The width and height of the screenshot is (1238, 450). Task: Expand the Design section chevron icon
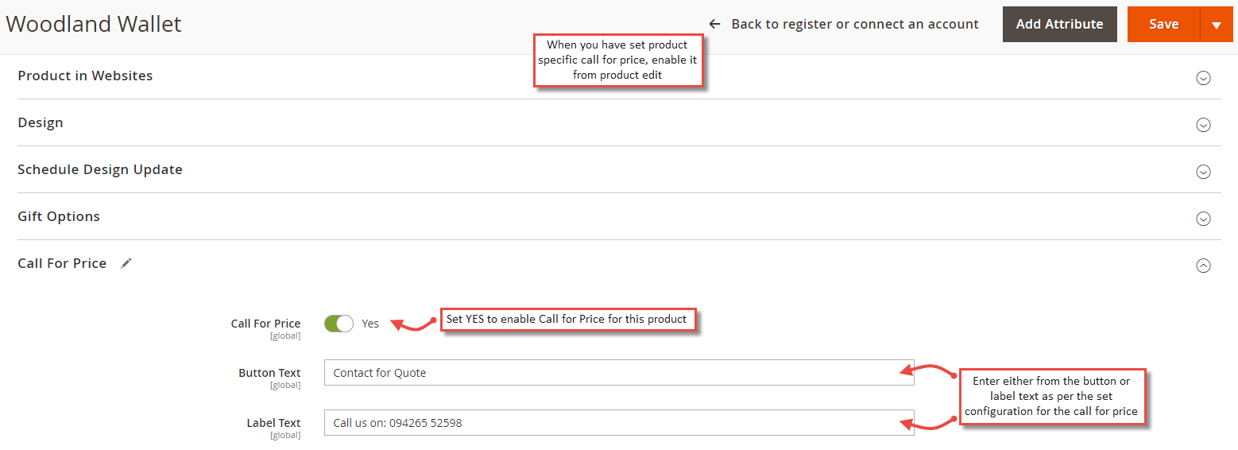(1203, 125)
